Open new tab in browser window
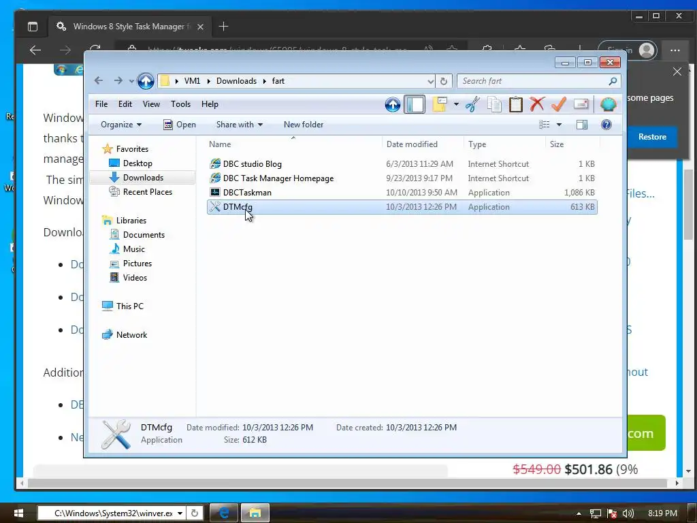Screen dimensions: 697x523 223,27
